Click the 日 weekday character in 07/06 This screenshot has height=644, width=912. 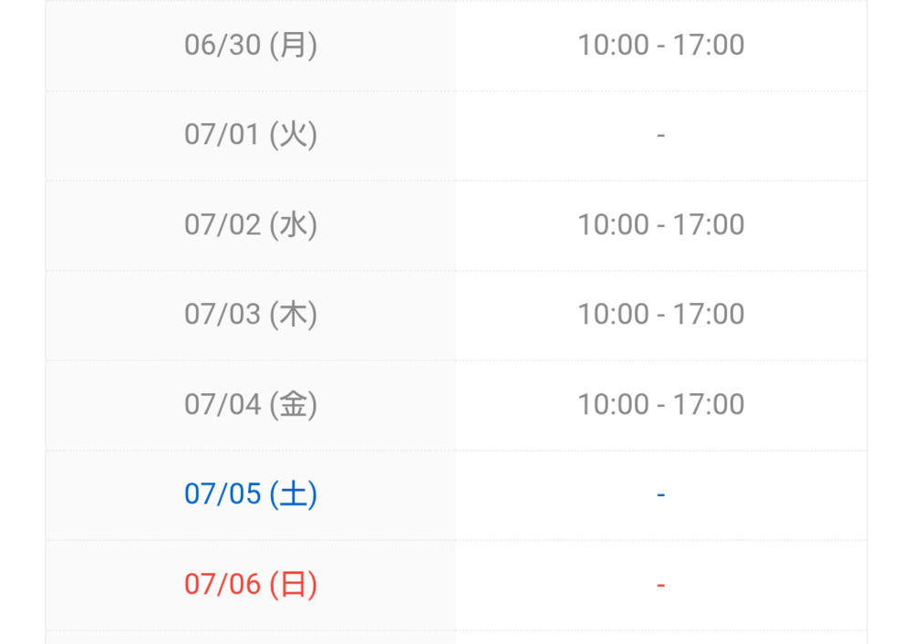click(293, 584)
